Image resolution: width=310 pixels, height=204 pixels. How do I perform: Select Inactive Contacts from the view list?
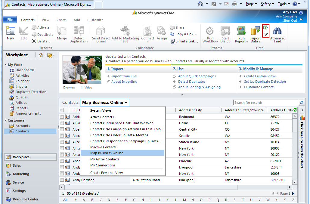103,147
